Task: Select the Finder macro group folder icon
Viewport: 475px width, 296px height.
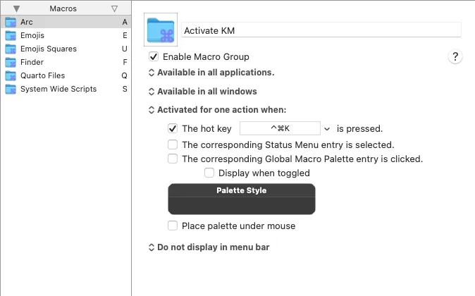Action: point(11,62)
